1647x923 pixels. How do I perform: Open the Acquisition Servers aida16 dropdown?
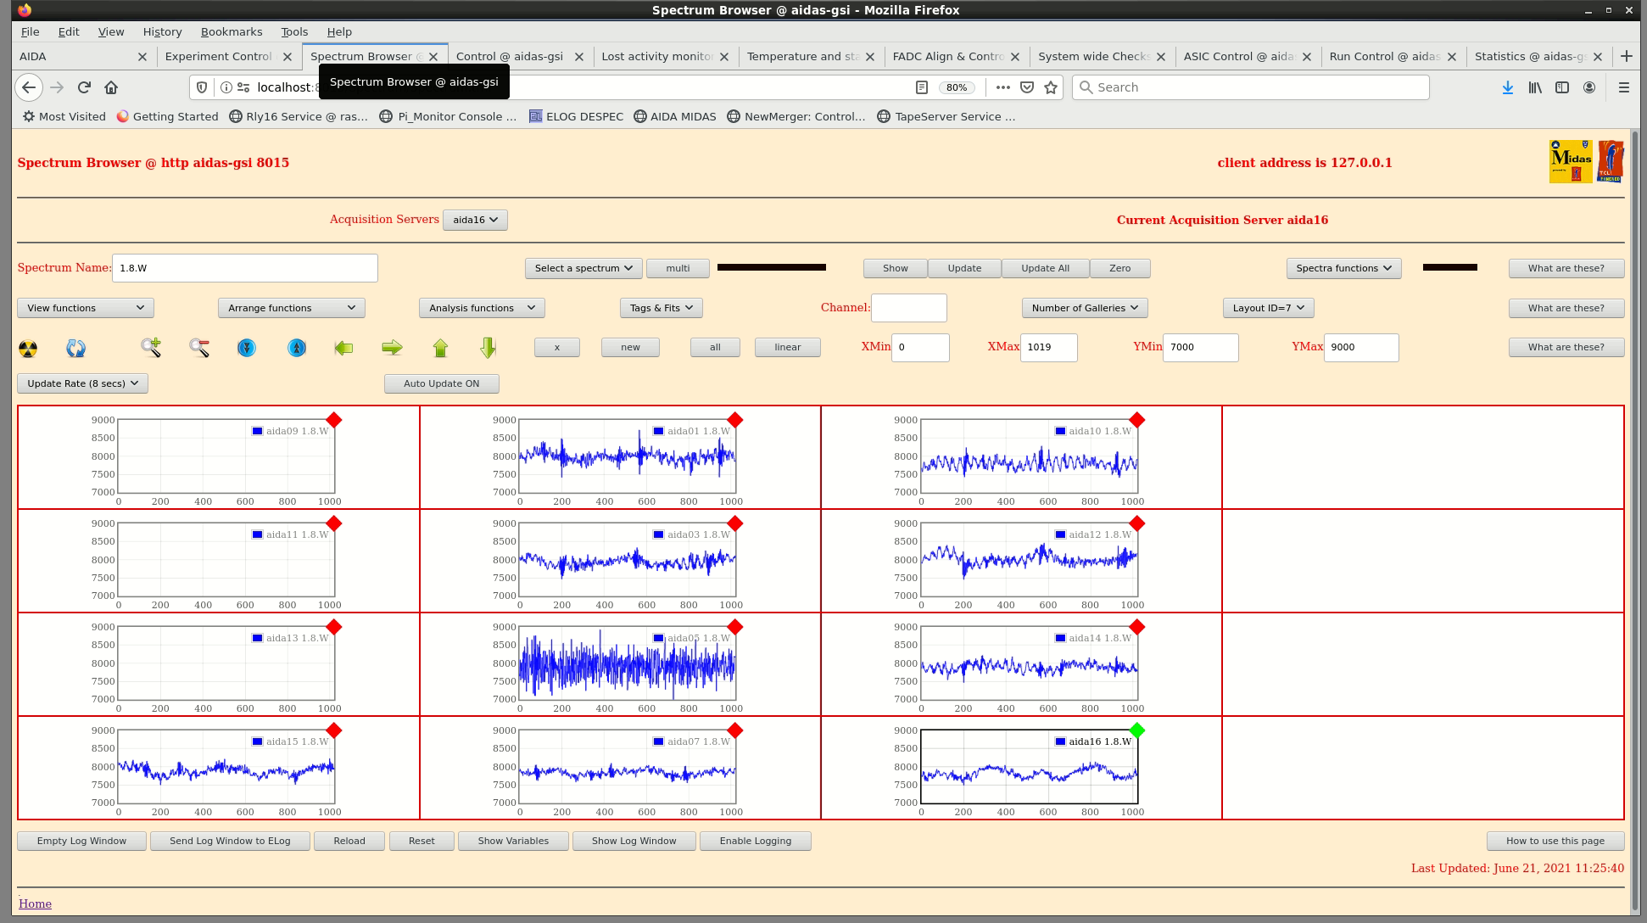[475, 220]
